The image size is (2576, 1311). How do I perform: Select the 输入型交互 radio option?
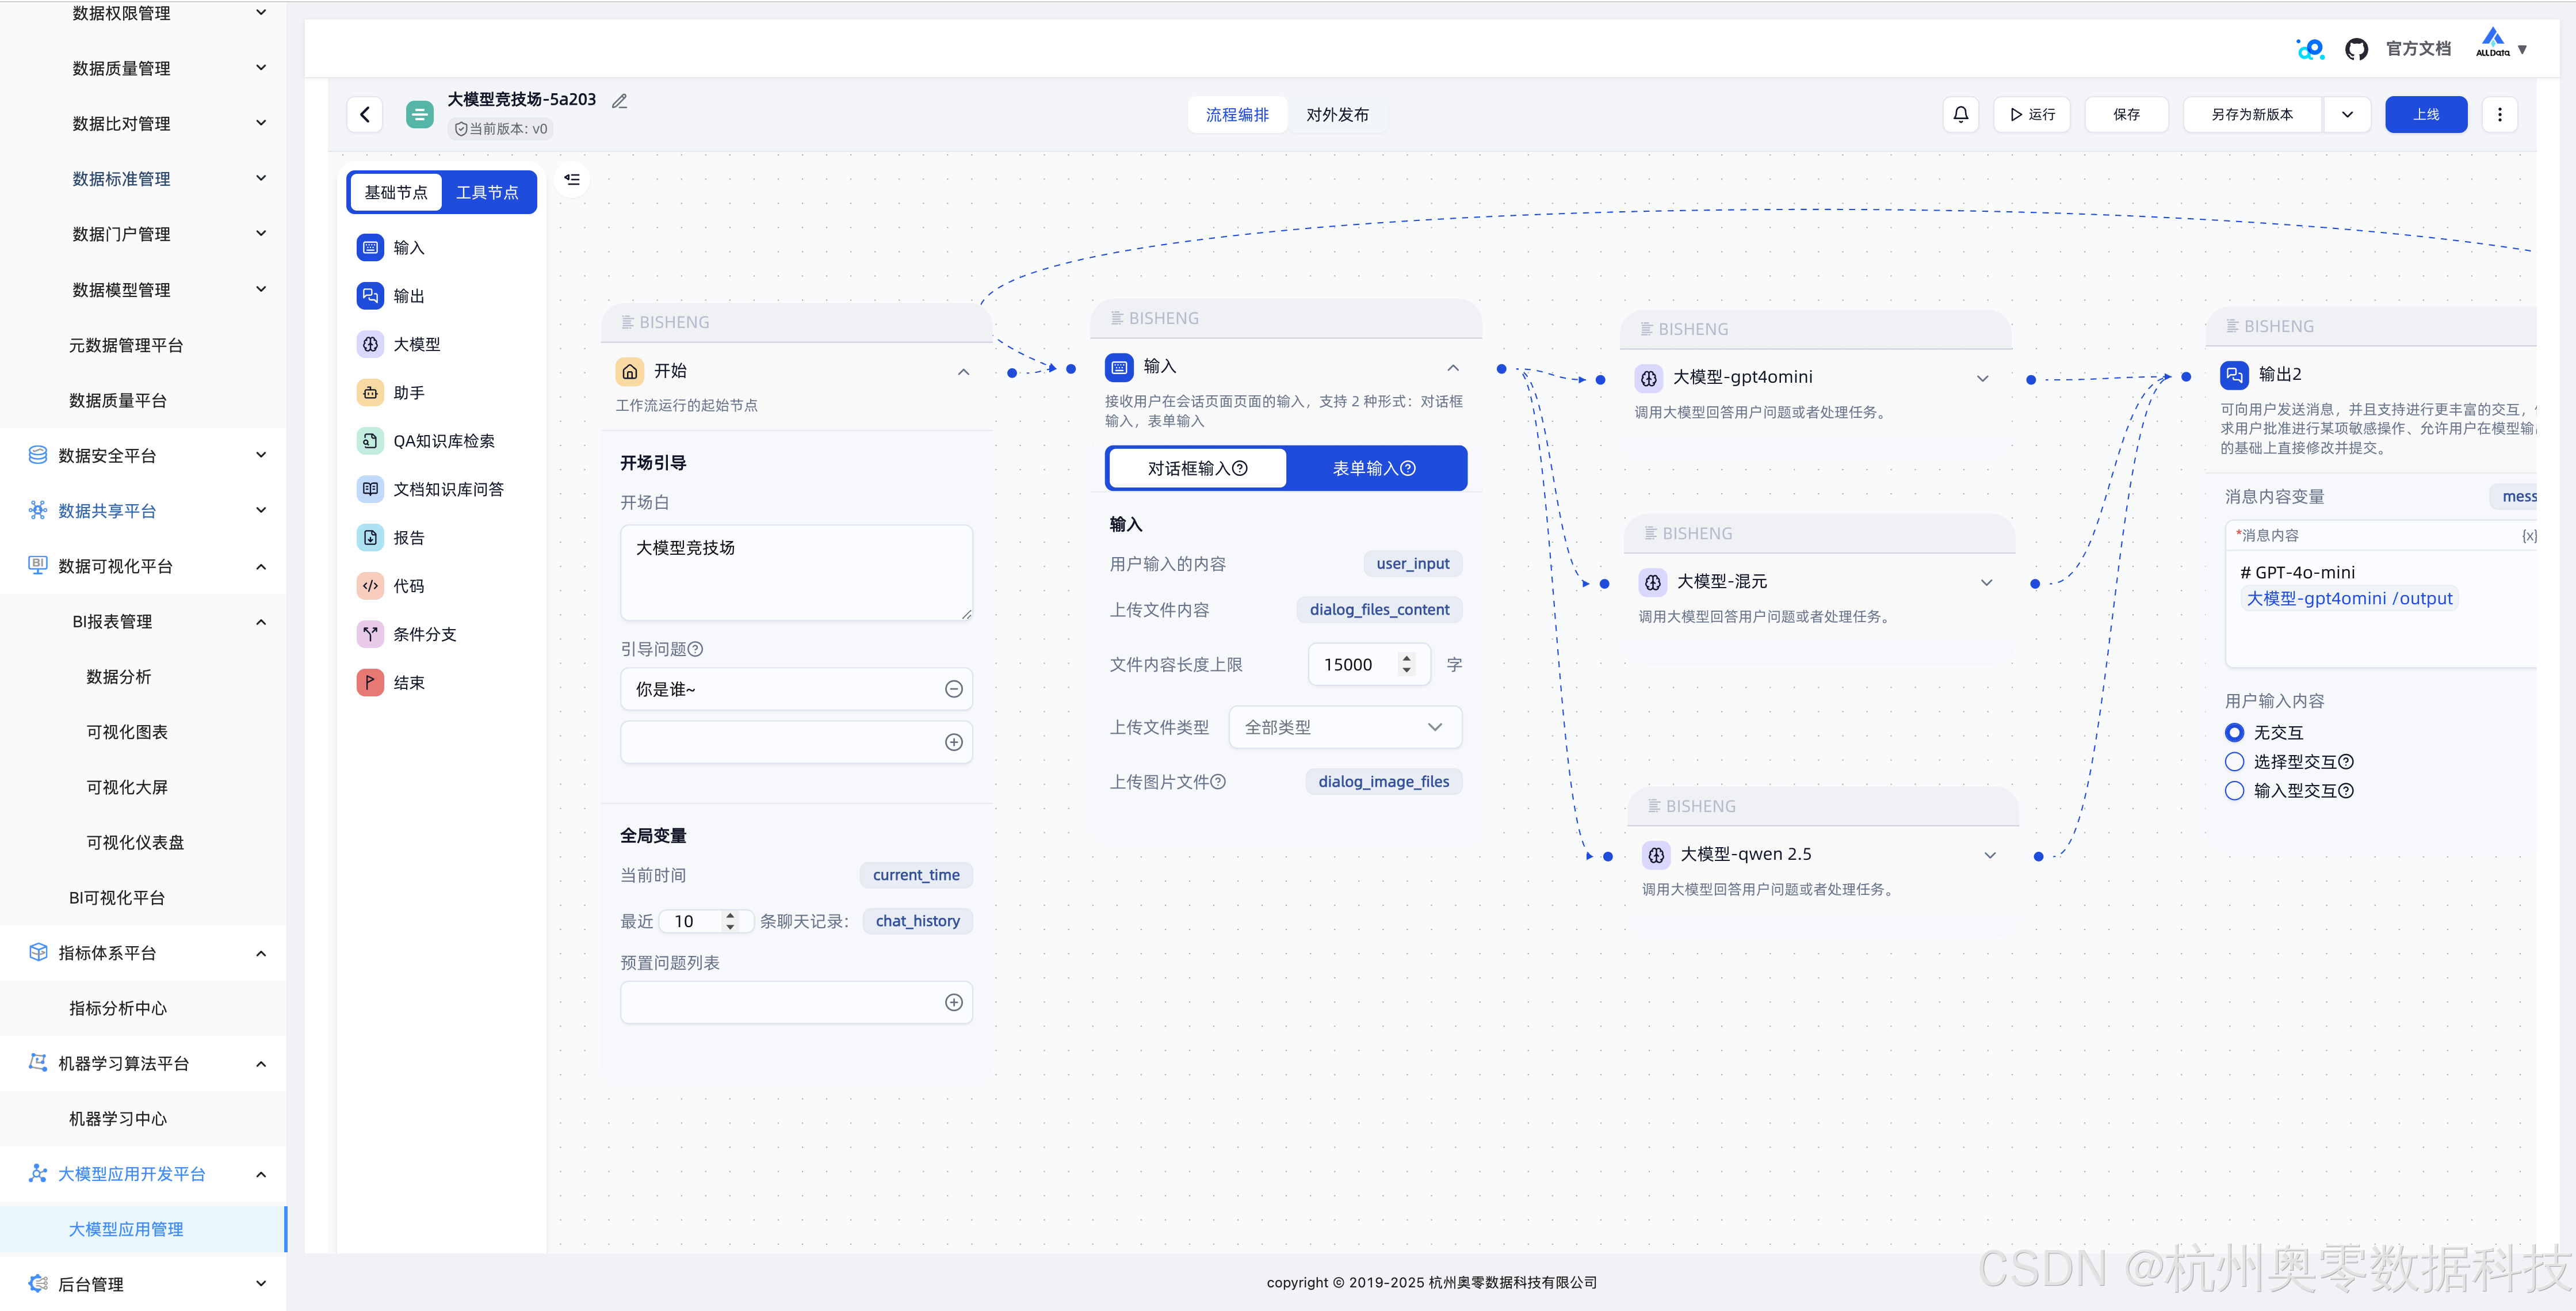2234,791
